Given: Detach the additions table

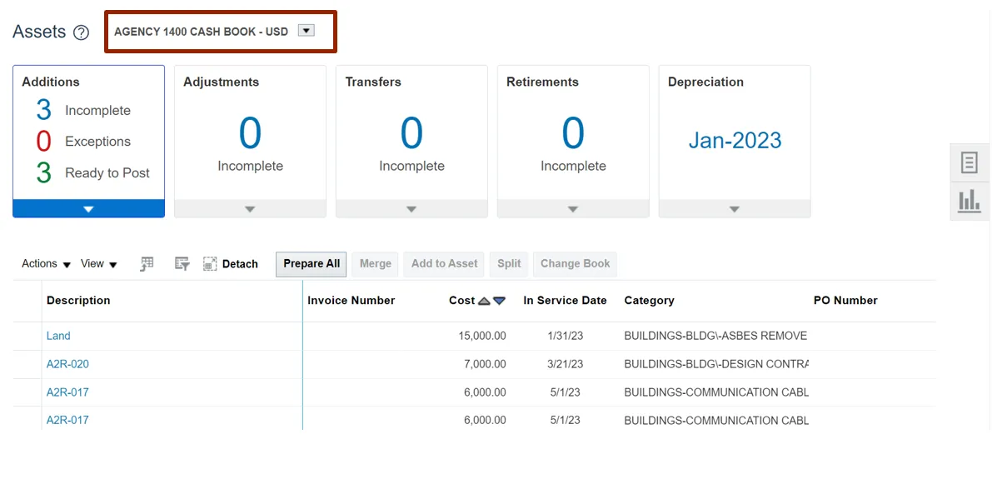Looking at the screenshot, I should point(231,264).
